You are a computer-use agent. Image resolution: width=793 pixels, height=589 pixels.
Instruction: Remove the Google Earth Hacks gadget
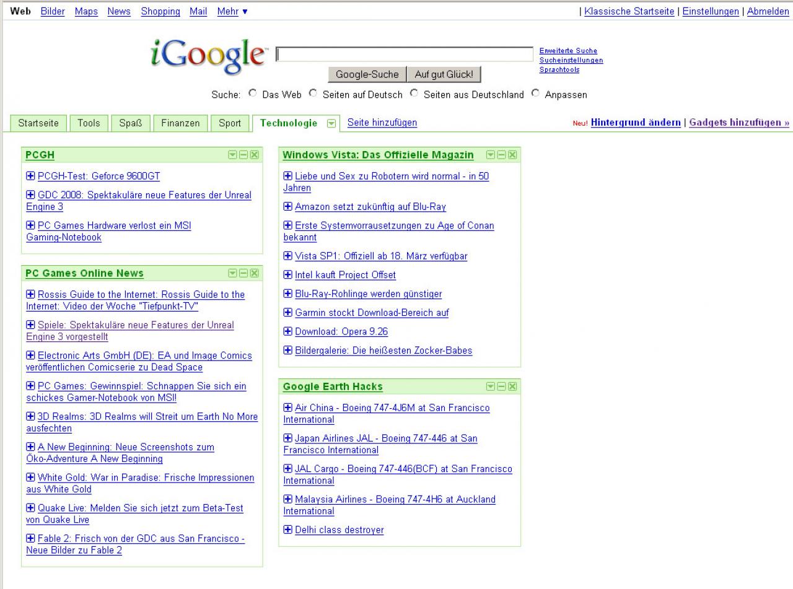coord(512,386)
